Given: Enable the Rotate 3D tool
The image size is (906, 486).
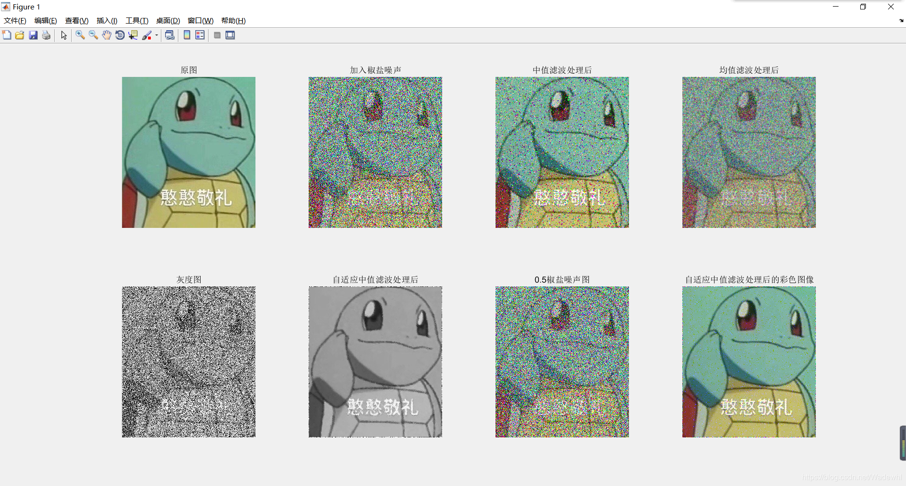Looking at the screenshot, I should click(120, 35).
